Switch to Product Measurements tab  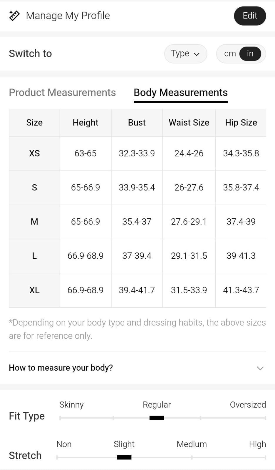tap(62, 93)
